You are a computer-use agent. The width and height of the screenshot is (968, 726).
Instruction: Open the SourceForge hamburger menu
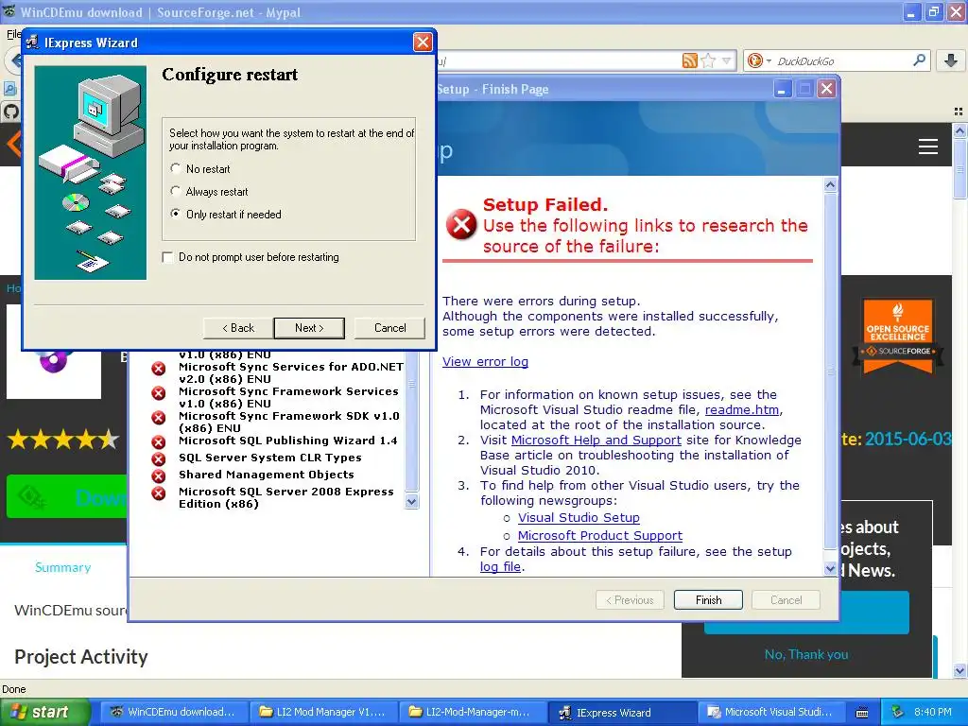click(928, 147)
